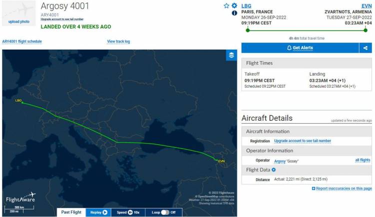This screenshot has height=217, width=375.
Task: Open the Argosy operator link
Action: point(280,161)
